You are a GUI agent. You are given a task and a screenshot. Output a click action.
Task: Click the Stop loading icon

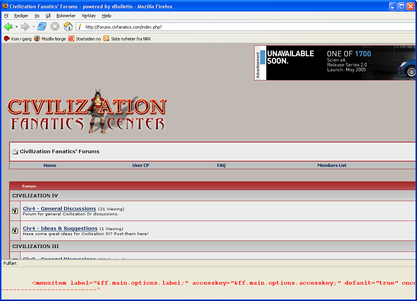55,27
